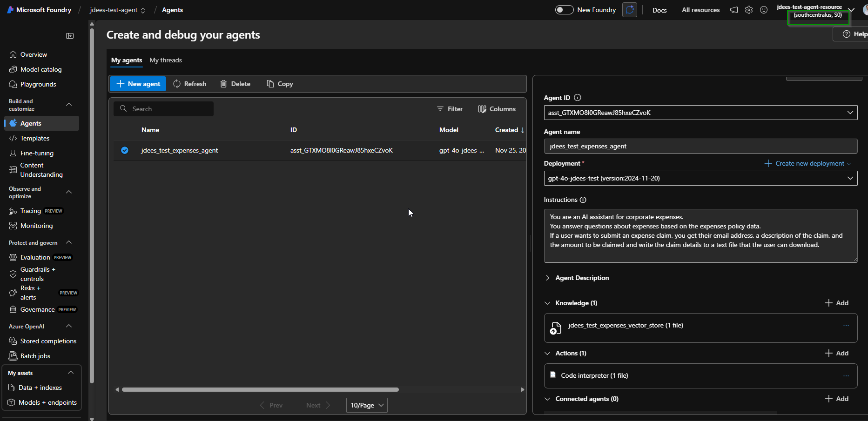Click the feedback smiley icon
868x421 pixels.
coord(764,10)
